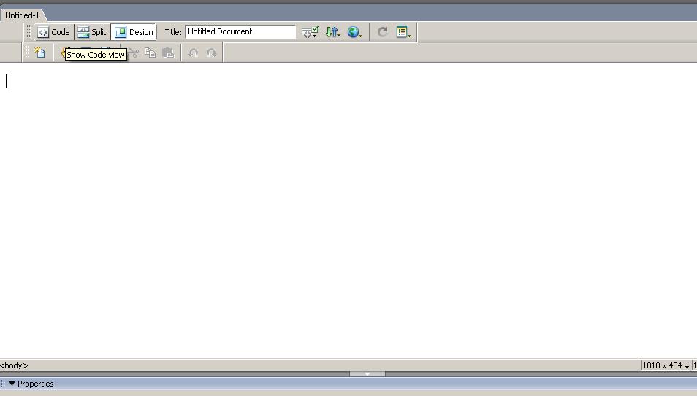Switch to Code view

54,32
